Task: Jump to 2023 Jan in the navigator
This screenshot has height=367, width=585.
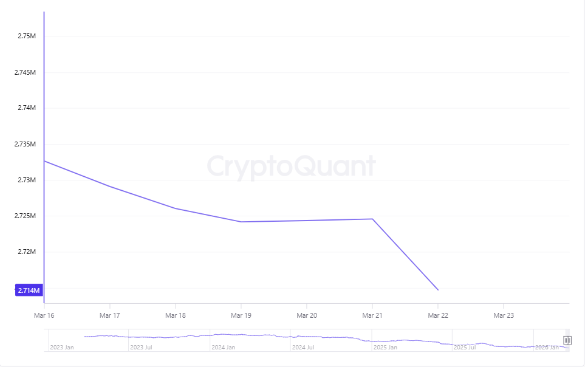Action: tap(61, 348)
